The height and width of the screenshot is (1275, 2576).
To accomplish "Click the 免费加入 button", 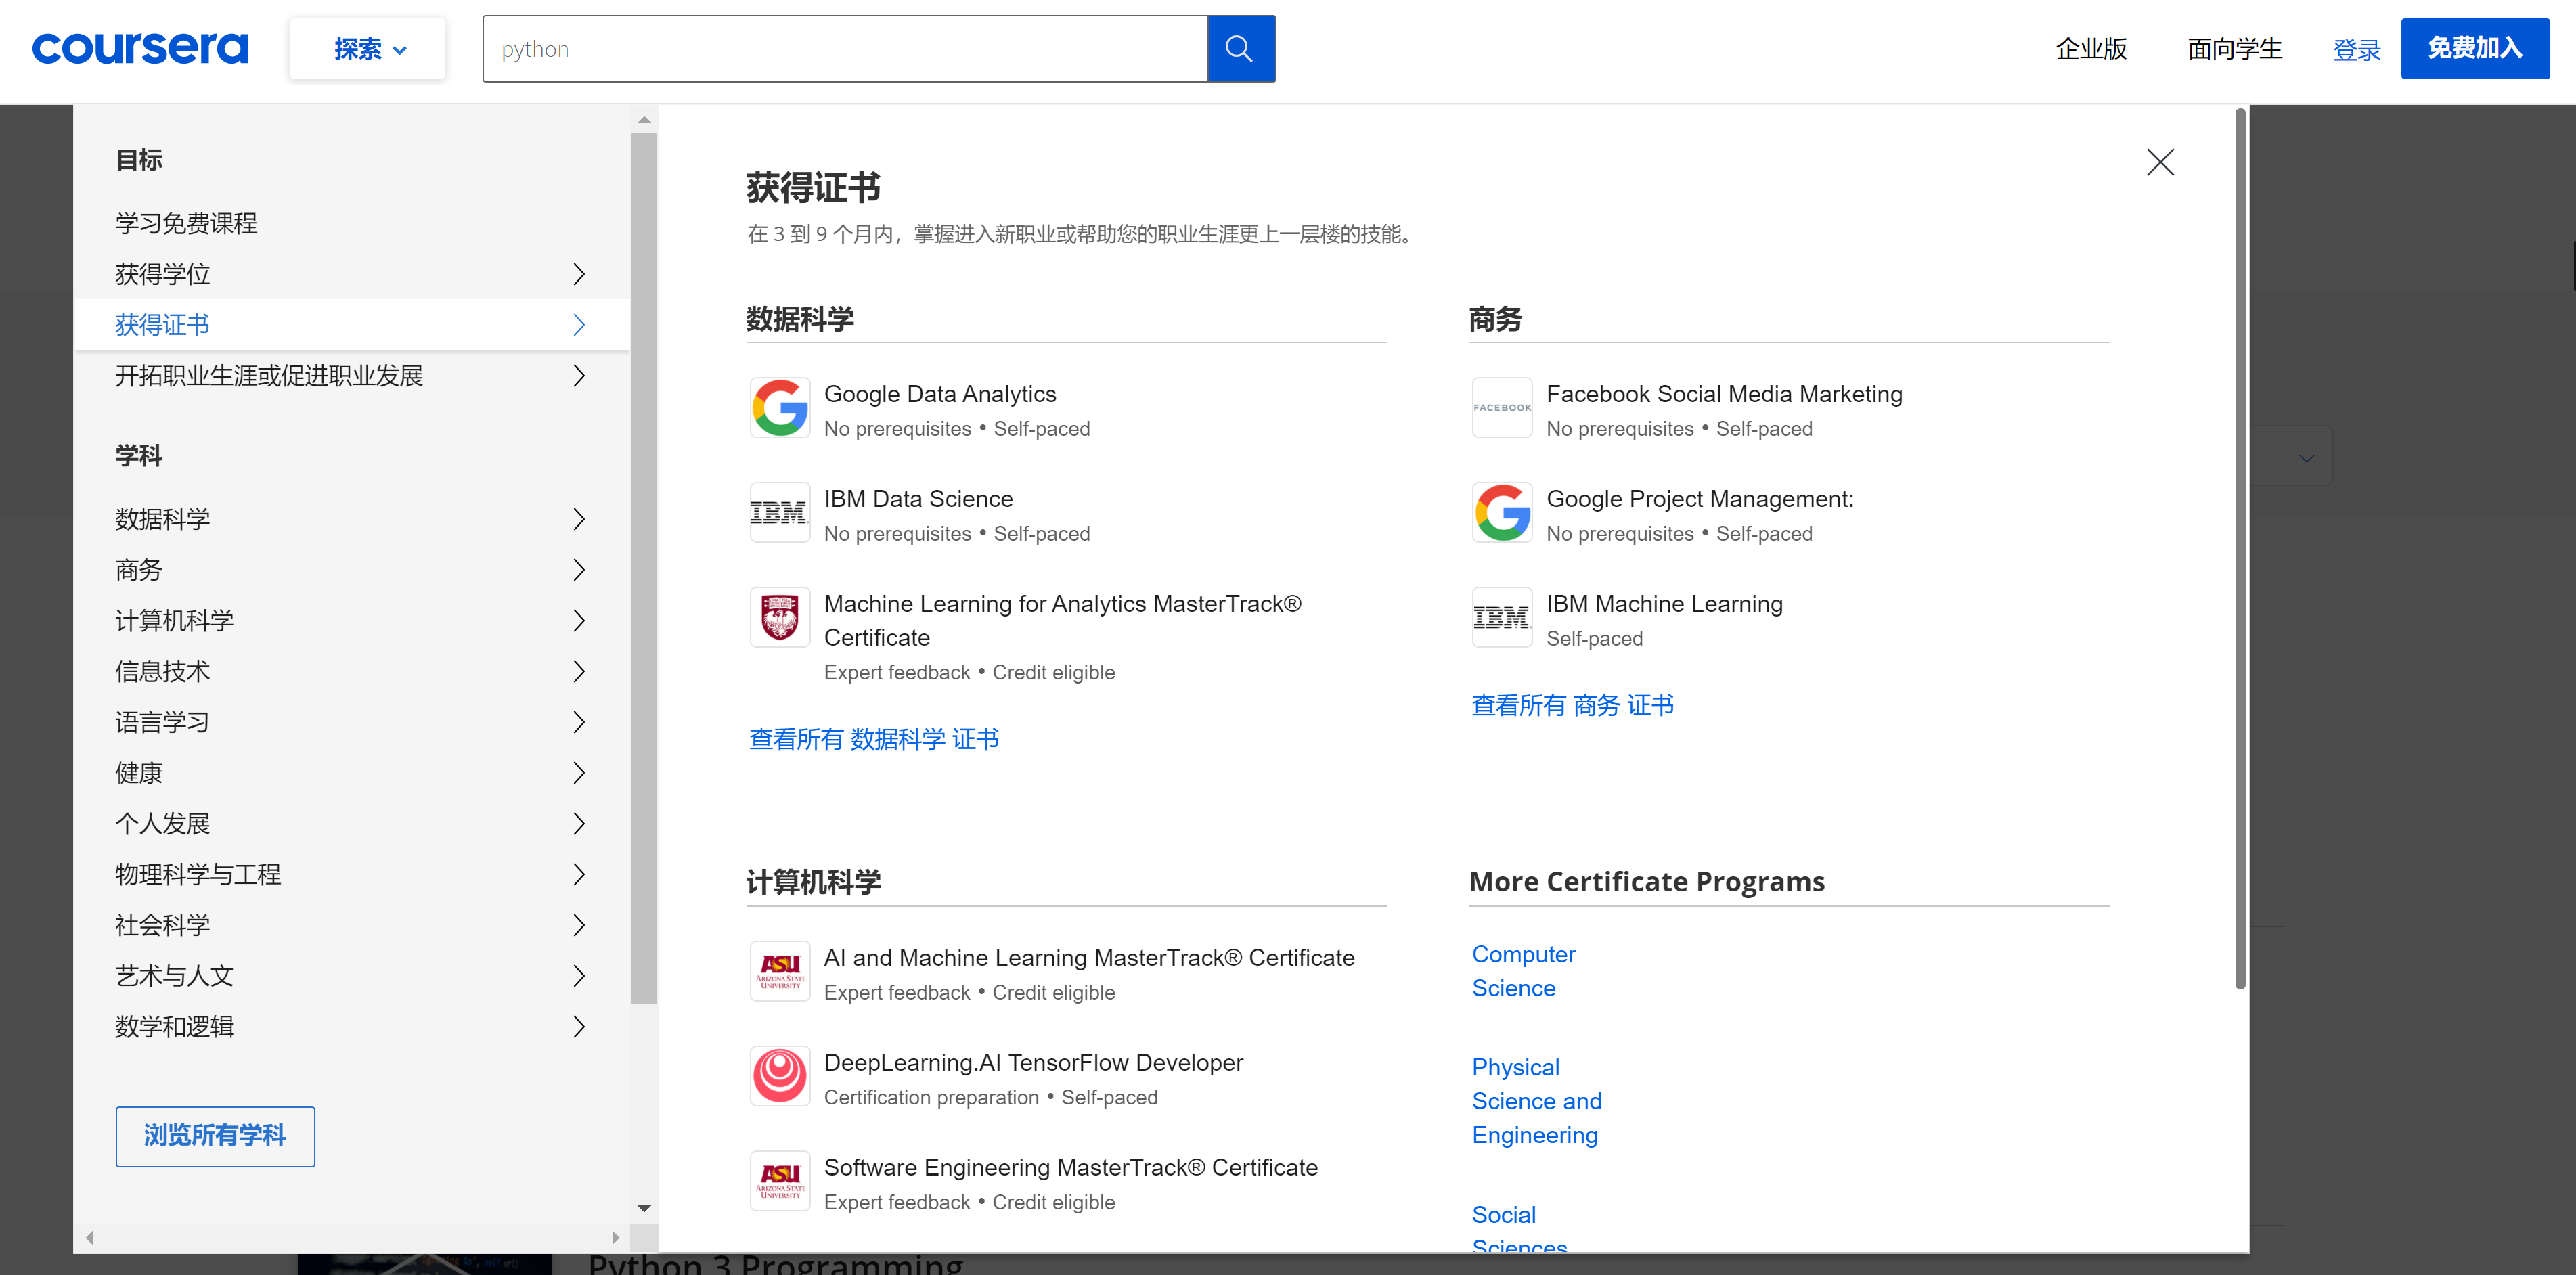I will tap(2475, 48).
